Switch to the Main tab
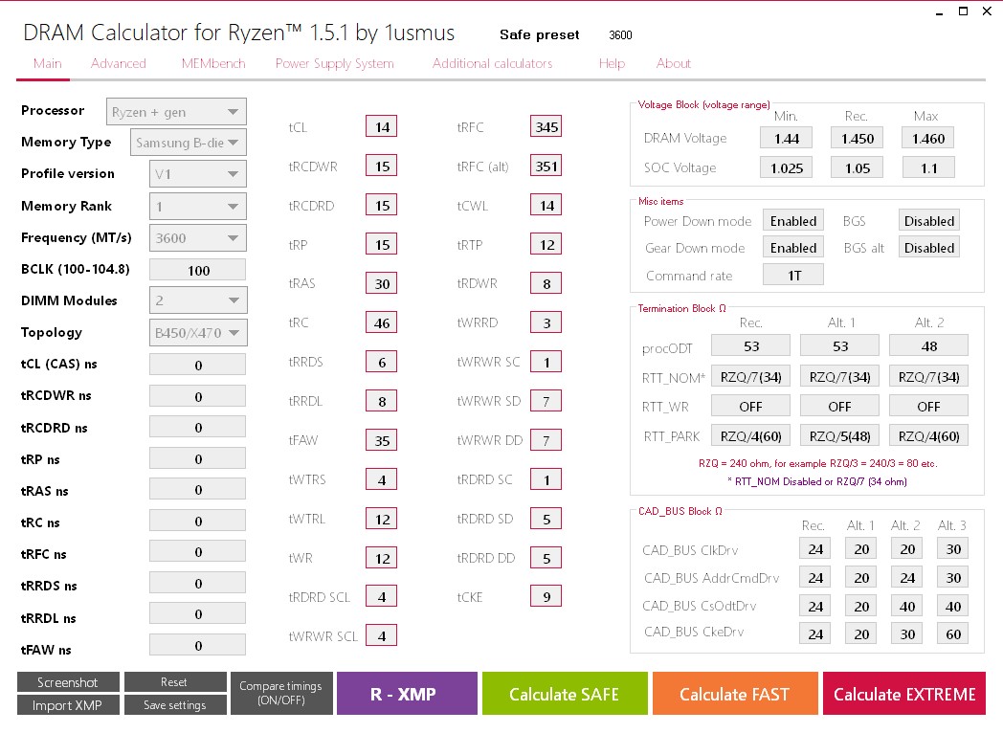 click(x=47, y=63)
